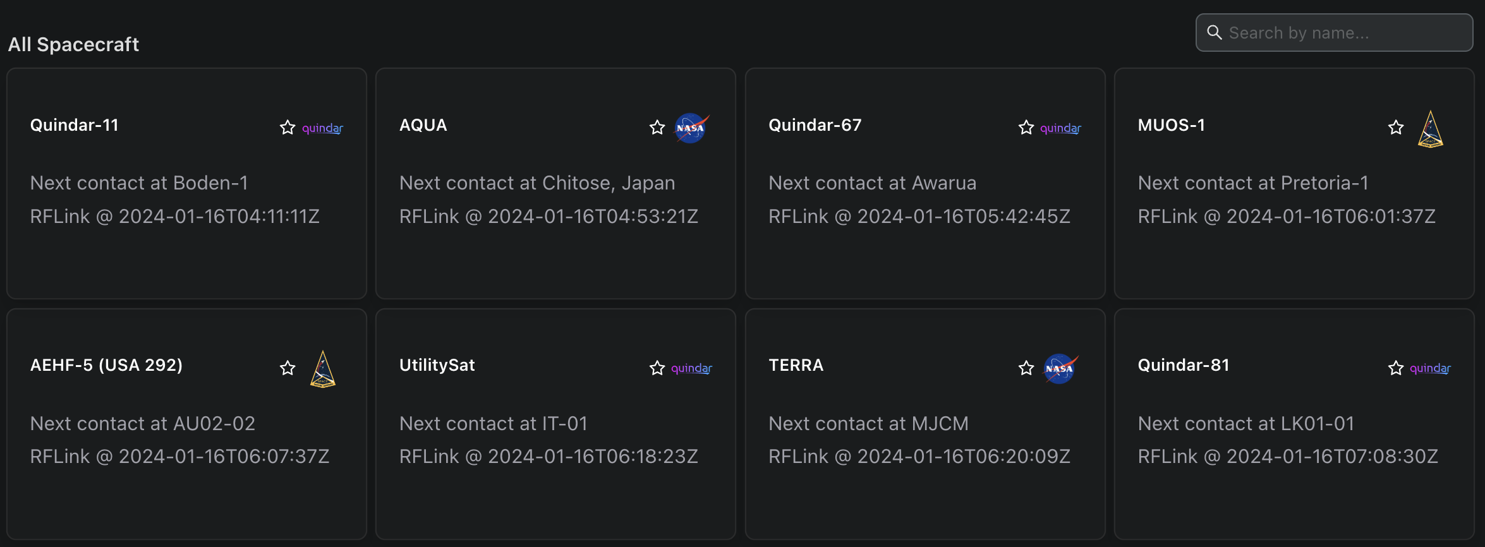Viewport: 1485px width, 547px height.
Task: Open the MUOS-1 spacecraft title
Action: pyautogui.click(x=1171, y=125)
